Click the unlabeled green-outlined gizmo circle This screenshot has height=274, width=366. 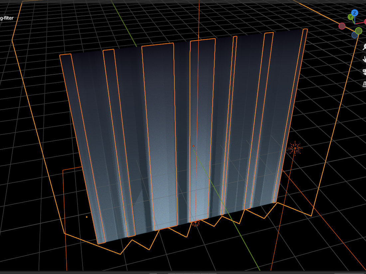point(358,31)
